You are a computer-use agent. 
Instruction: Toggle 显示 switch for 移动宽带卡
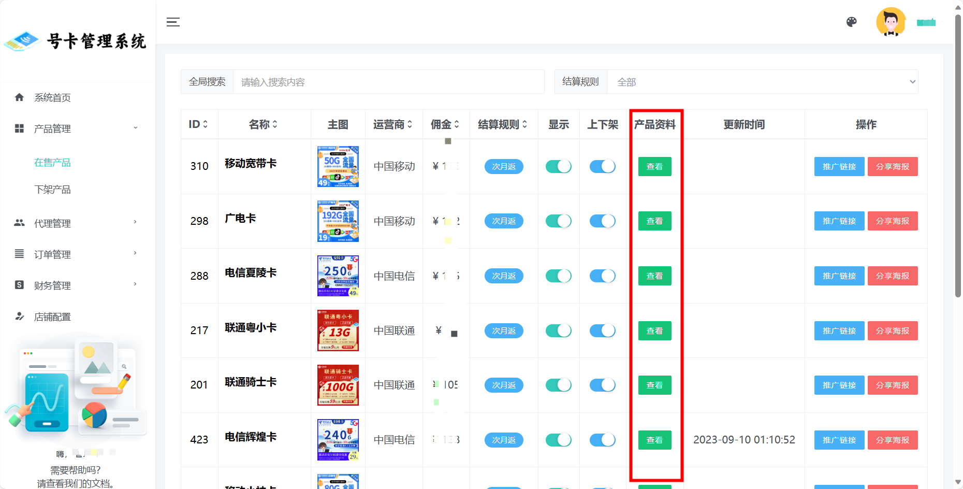559,166
